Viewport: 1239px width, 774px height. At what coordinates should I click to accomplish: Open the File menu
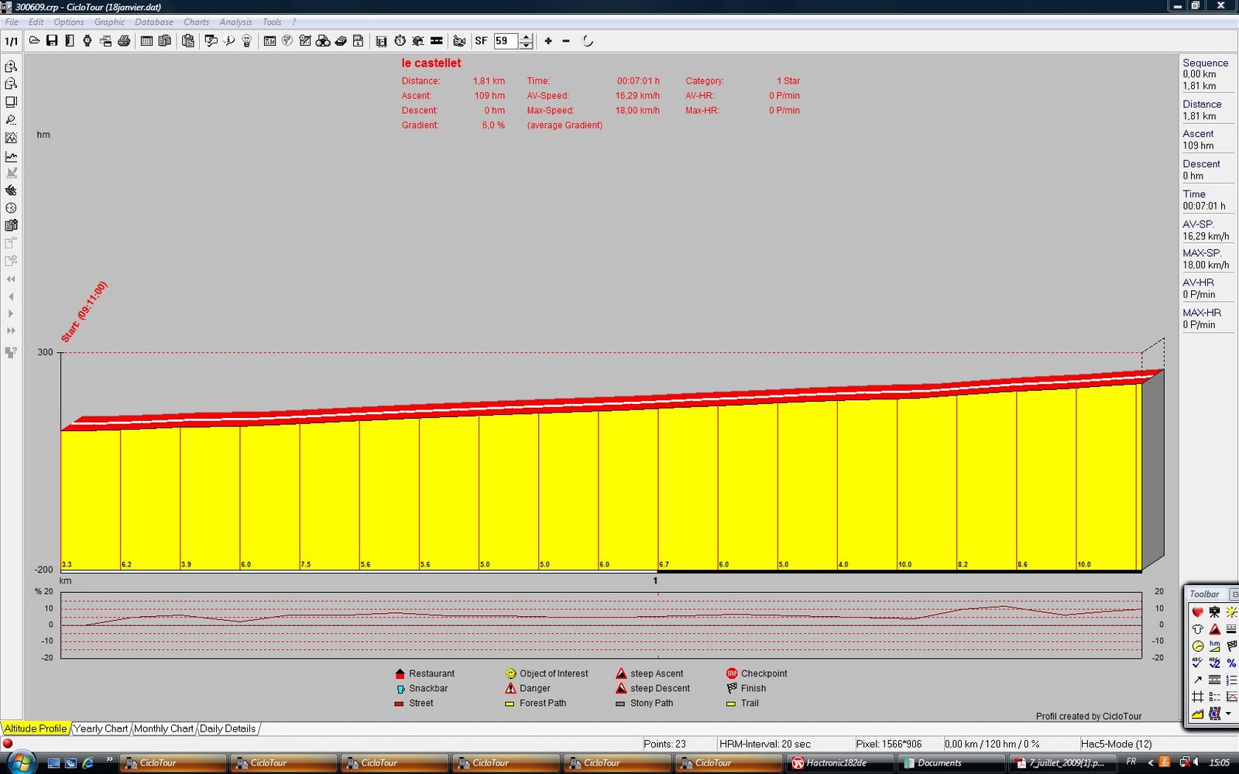click(12, 22)
